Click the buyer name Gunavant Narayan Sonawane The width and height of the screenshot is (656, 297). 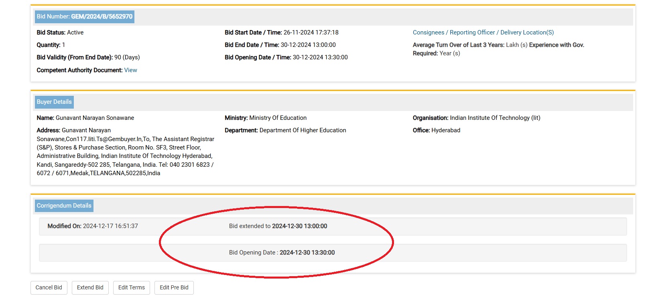tap(95, 118)
